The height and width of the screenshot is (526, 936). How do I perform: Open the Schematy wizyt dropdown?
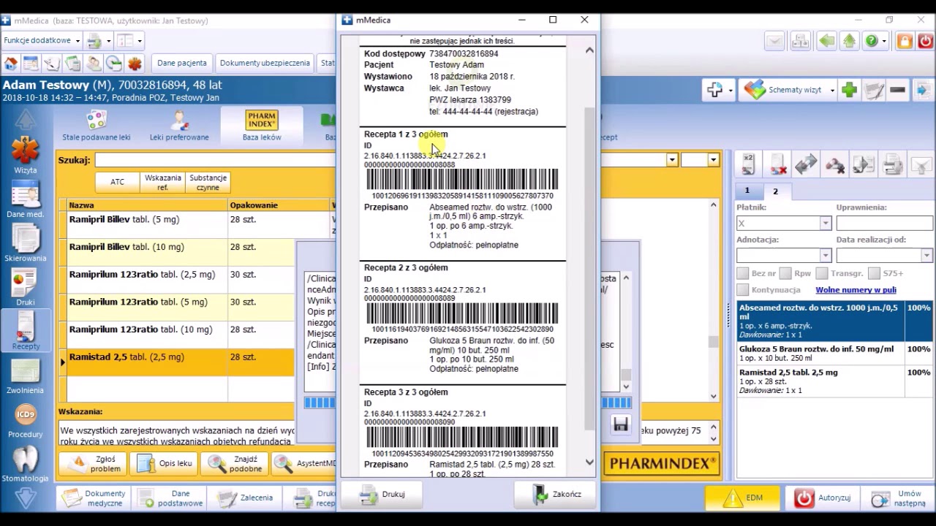point(832,91)
